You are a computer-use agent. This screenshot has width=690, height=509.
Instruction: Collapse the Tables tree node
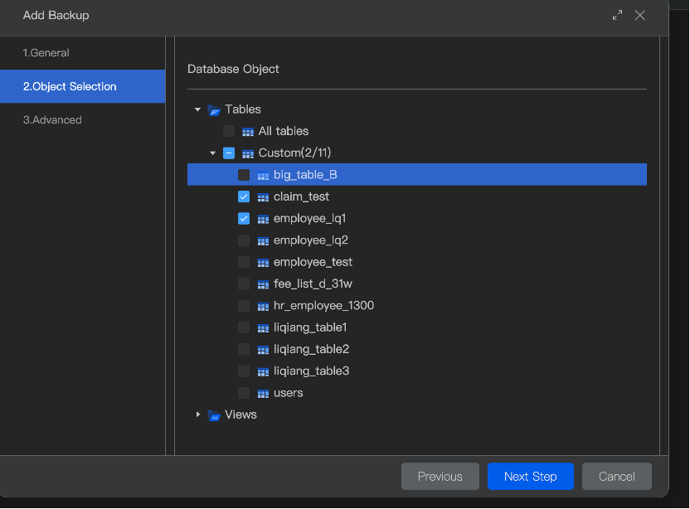197,109
